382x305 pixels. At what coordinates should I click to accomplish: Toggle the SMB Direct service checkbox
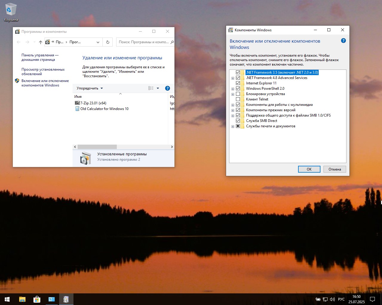pos(238,121)
